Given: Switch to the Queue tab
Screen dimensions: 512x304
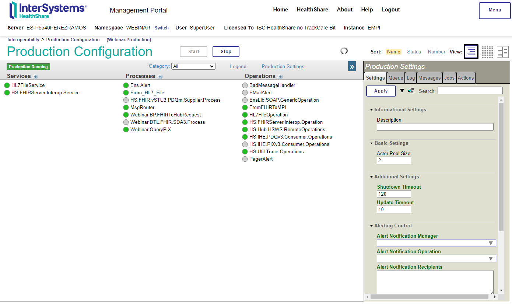Looking at the screenshot, I should (x=396, y=78).
